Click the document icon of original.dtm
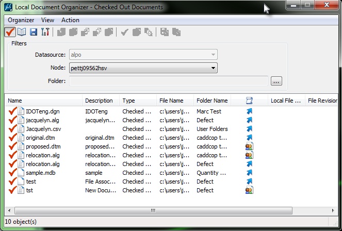Viewport: 342px width, 231px height. [x=21, y=138]
